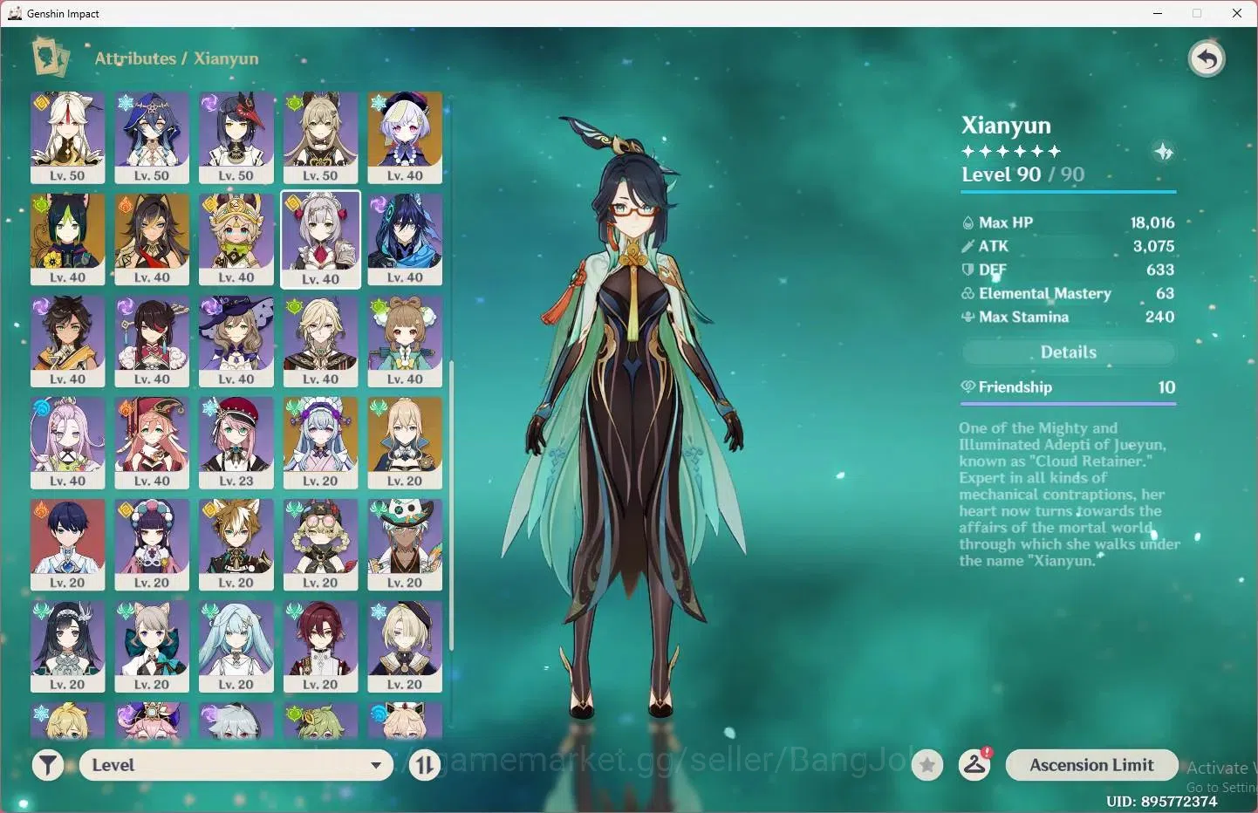Select Sethos's Lv. 40 Electro card

[67, 342]
